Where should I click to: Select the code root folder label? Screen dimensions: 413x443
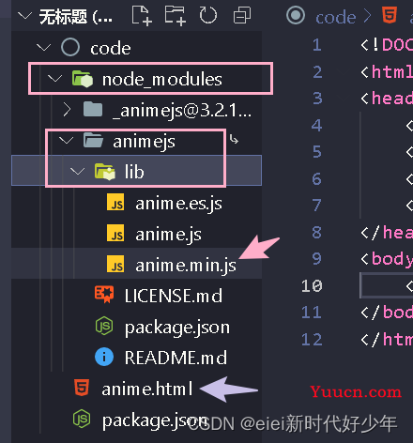coord(111,49)
